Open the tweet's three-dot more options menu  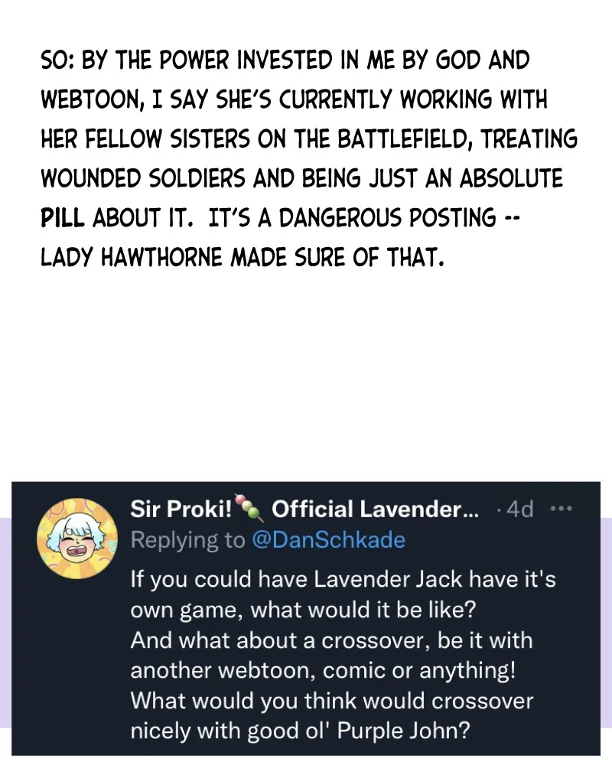tap(562, 509)
